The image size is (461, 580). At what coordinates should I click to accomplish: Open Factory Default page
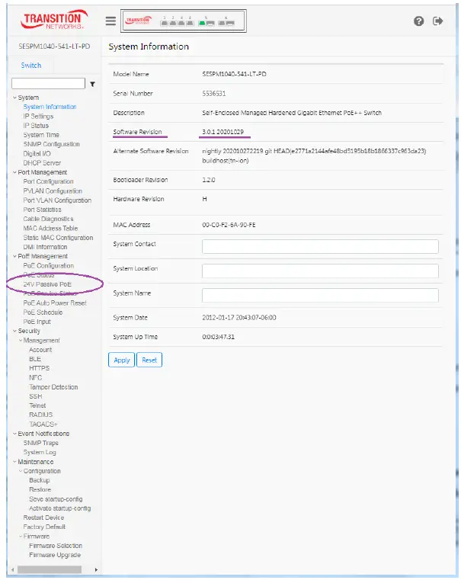tap(44, 527)
